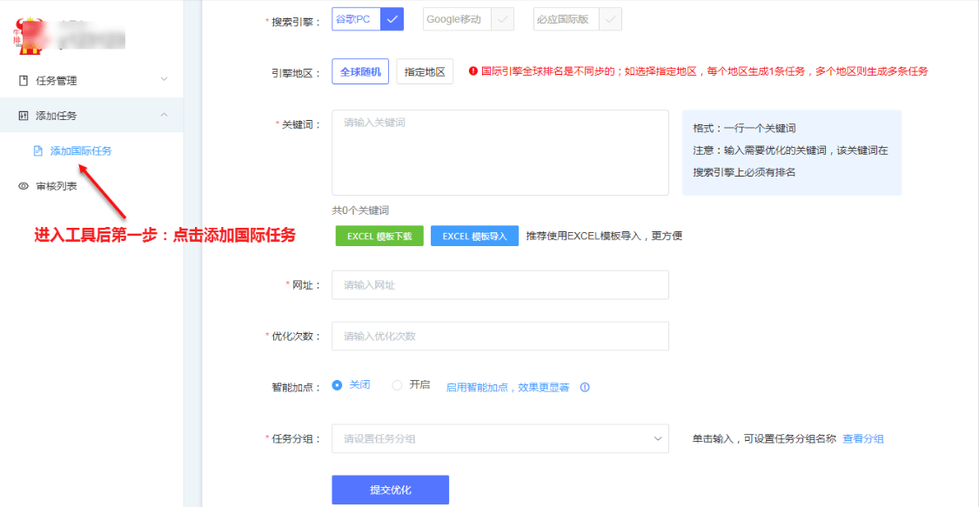The height and width of the screenshot is (507, 979).
Task: Click the 任务管理 clipboard icon
Action: 23,81
